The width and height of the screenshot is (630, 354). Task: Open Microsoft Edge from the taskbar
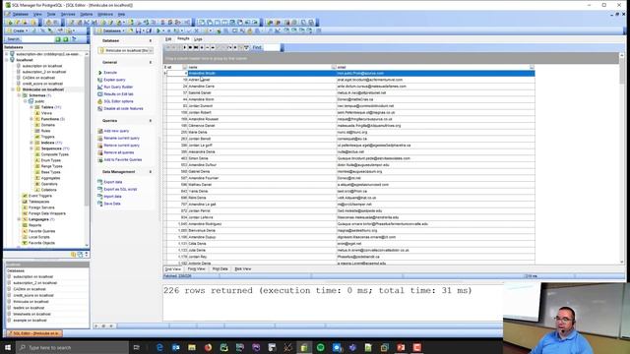[x=159, y=347]
